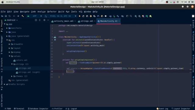Click override gutter icon beside onCreate
195x110 pixels.
[x=55, y=40]
